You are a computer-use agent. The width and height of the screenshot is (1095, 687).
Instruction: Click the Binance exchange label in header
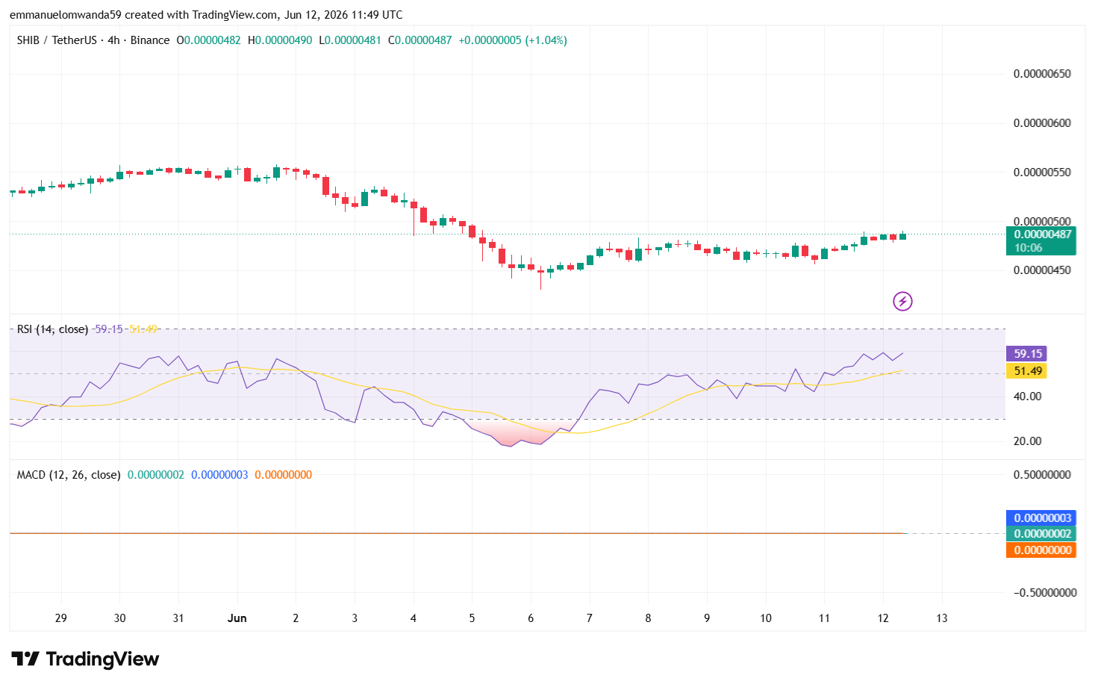pyautogui.click(x=150, y=40)
